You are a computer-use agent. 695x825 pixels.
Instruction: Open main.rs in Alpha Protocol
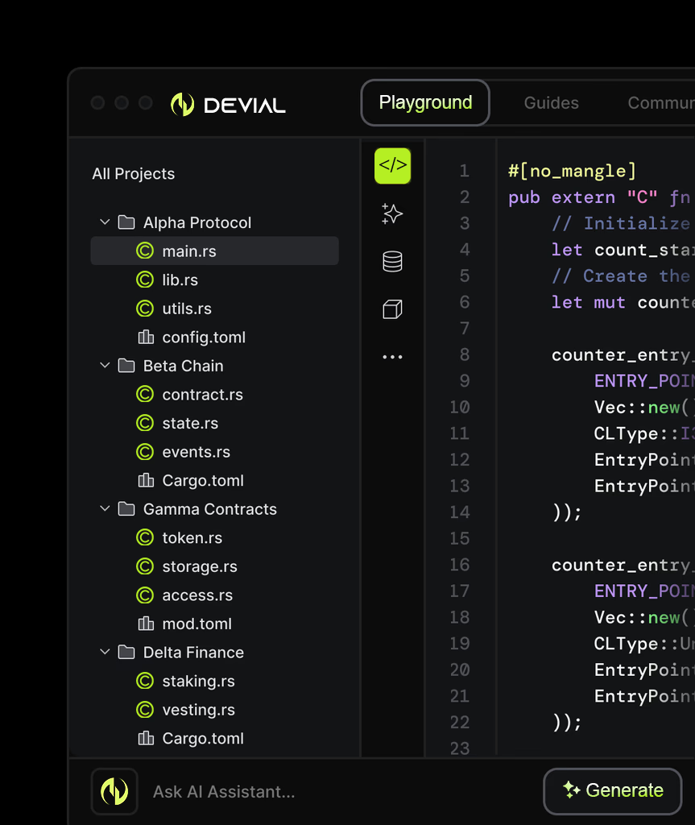pyautogui.click(x=215, y=251)
